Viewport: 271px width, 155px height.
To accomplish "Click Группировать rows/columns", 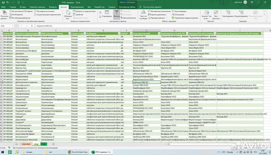I will coord(228,14).
